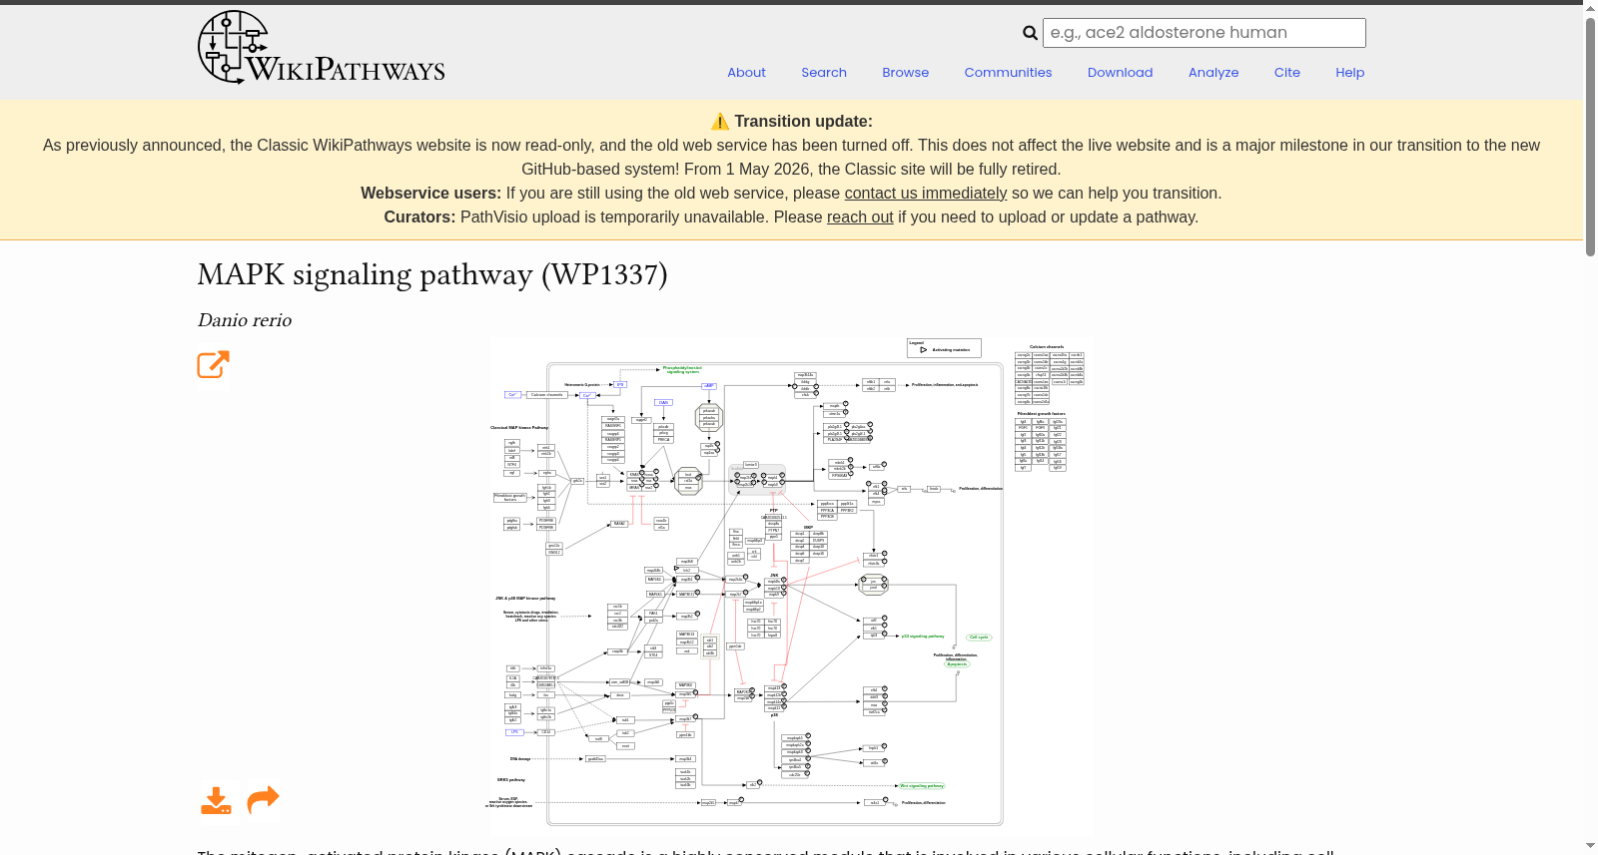Click the scrollbar up arrow
The width and height of the screenshot is (1598, 855).
1590,7
